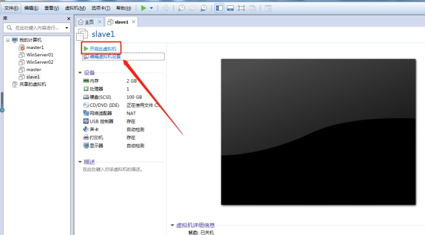Toggle the thumbnail bar view icon

click(x=230, y=8)
